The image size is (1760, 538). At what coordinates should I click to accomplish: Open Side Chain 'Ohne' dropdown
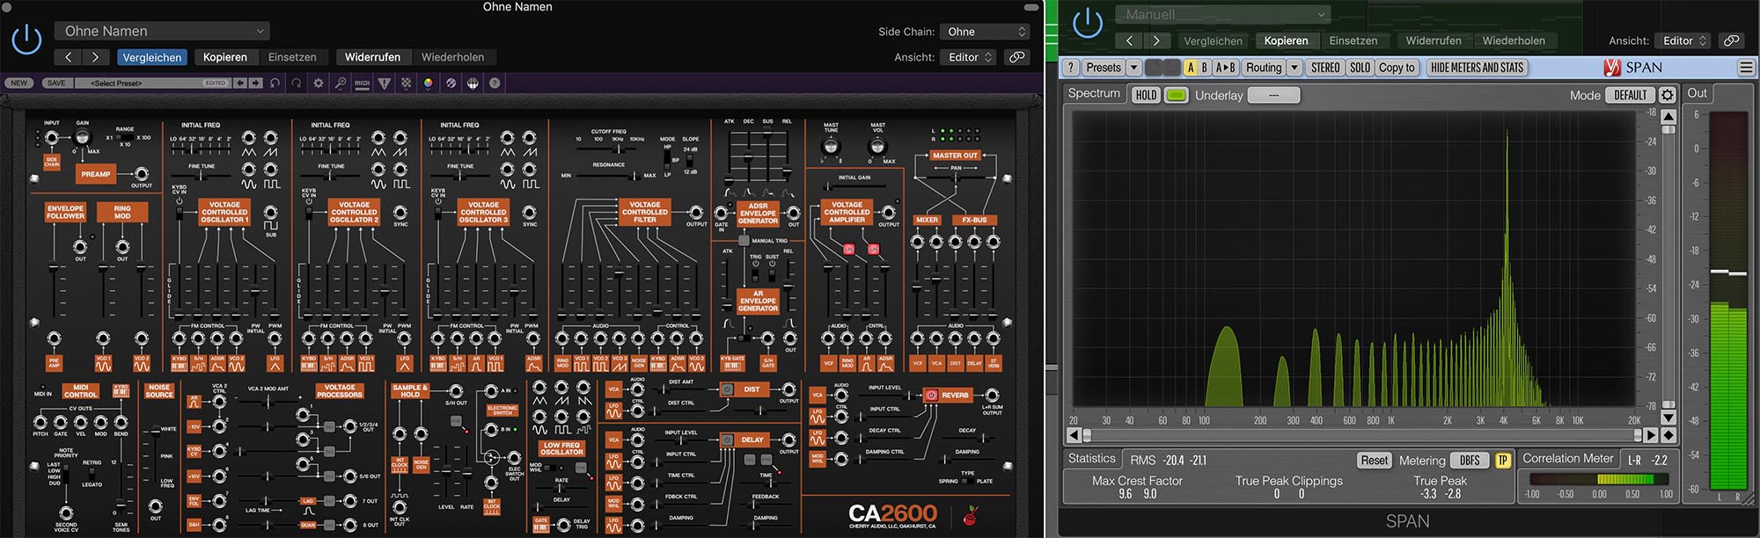[x=985, y=32]
